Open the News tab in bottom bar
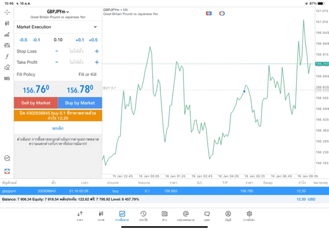 (x=164, y=216)
